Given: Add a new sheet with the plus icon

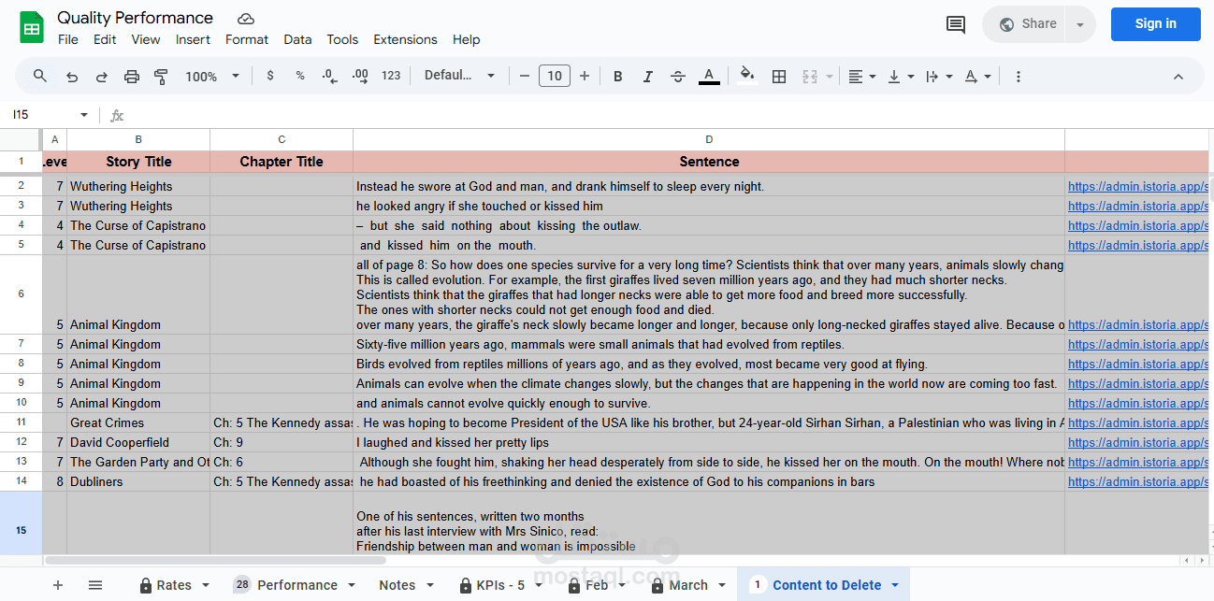Looking at the screenshot, I should [x=58, y=585].
